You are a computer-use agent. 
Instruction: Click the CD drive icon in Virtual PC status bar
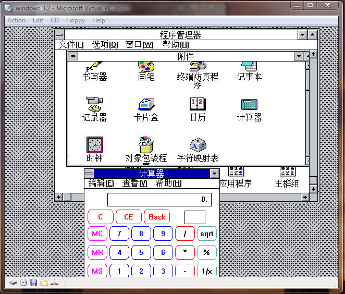[23, 283]
